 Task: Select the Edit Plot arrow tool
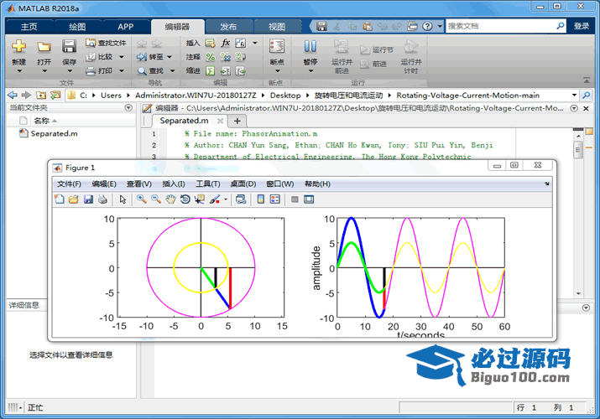click(x=123, y=199)
